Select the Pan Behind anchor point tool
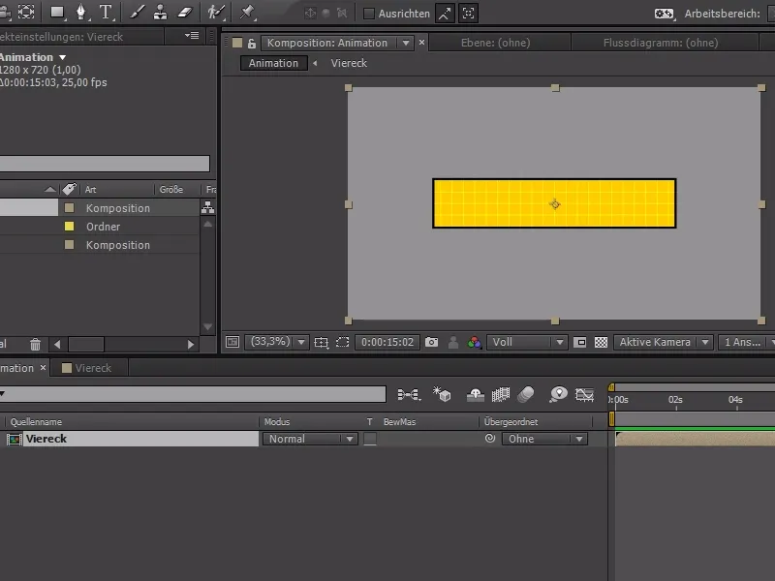775x581 pixels. (26, 13)
